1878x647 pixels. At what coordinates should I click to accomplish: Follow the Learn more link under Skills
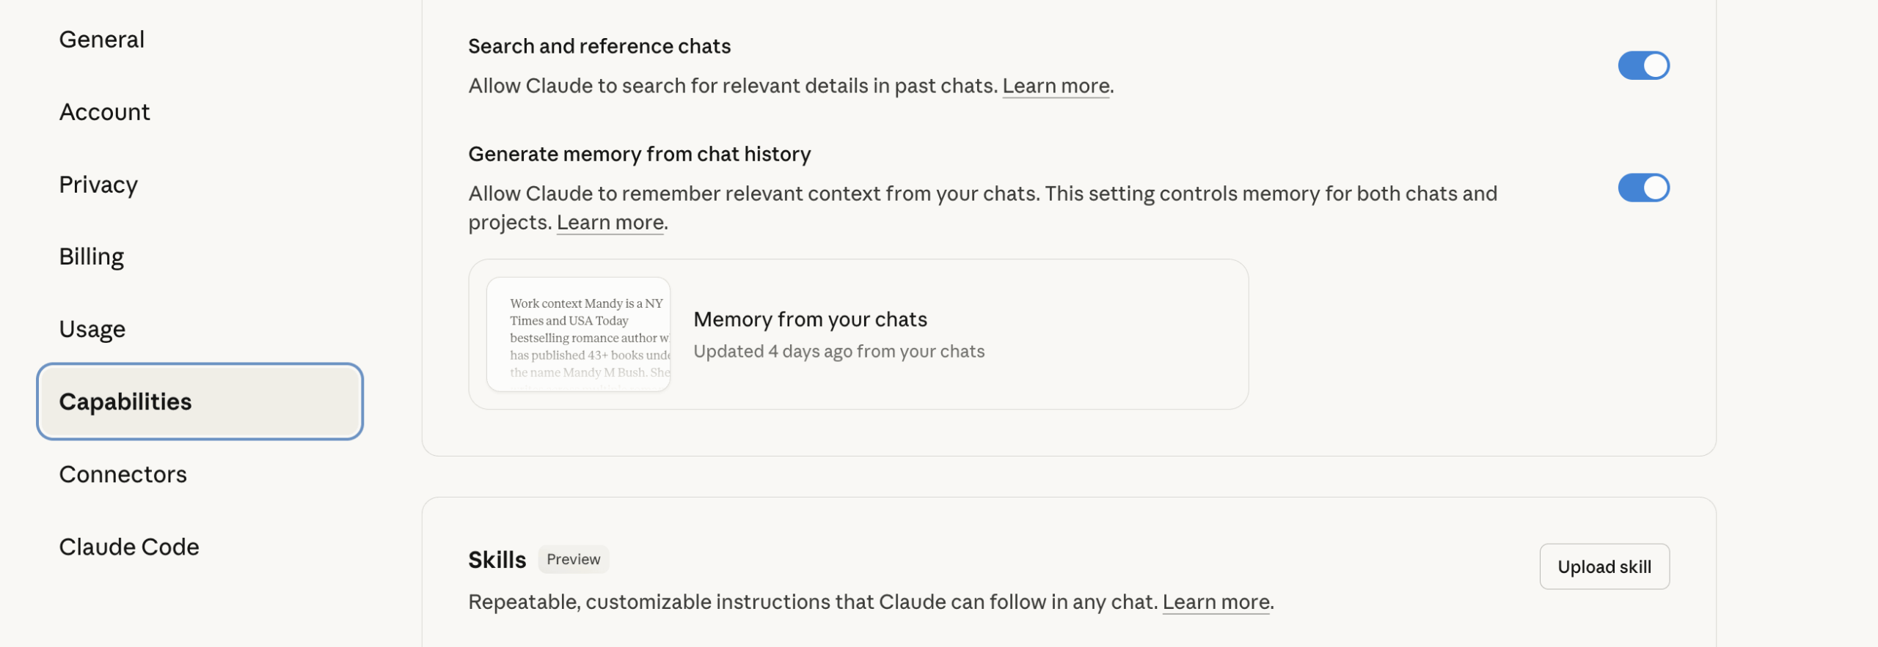[x=1216, y=602]
